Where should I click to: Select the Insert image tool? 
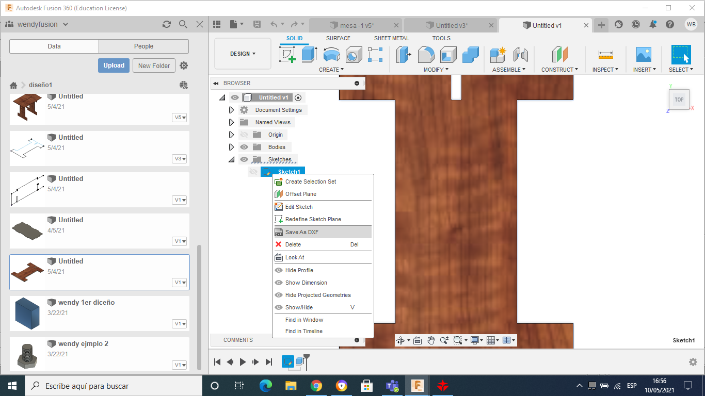tap(644, 55)
